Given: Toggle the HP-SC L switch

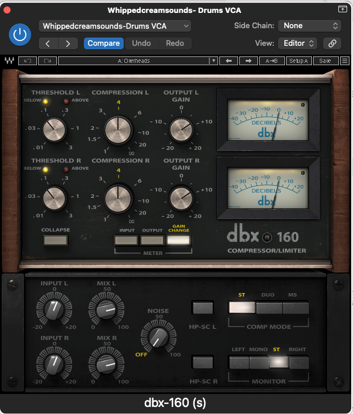Looking at the screenshot, I should (x=203, y=308).
